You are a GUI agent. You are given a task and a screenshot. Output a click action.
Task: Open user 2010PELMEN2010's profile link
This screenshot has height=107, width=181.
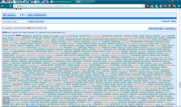(102, 38)
